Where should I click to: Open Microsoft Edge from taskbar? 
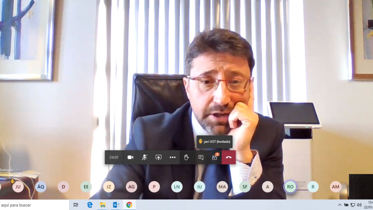tap(90, 205)
